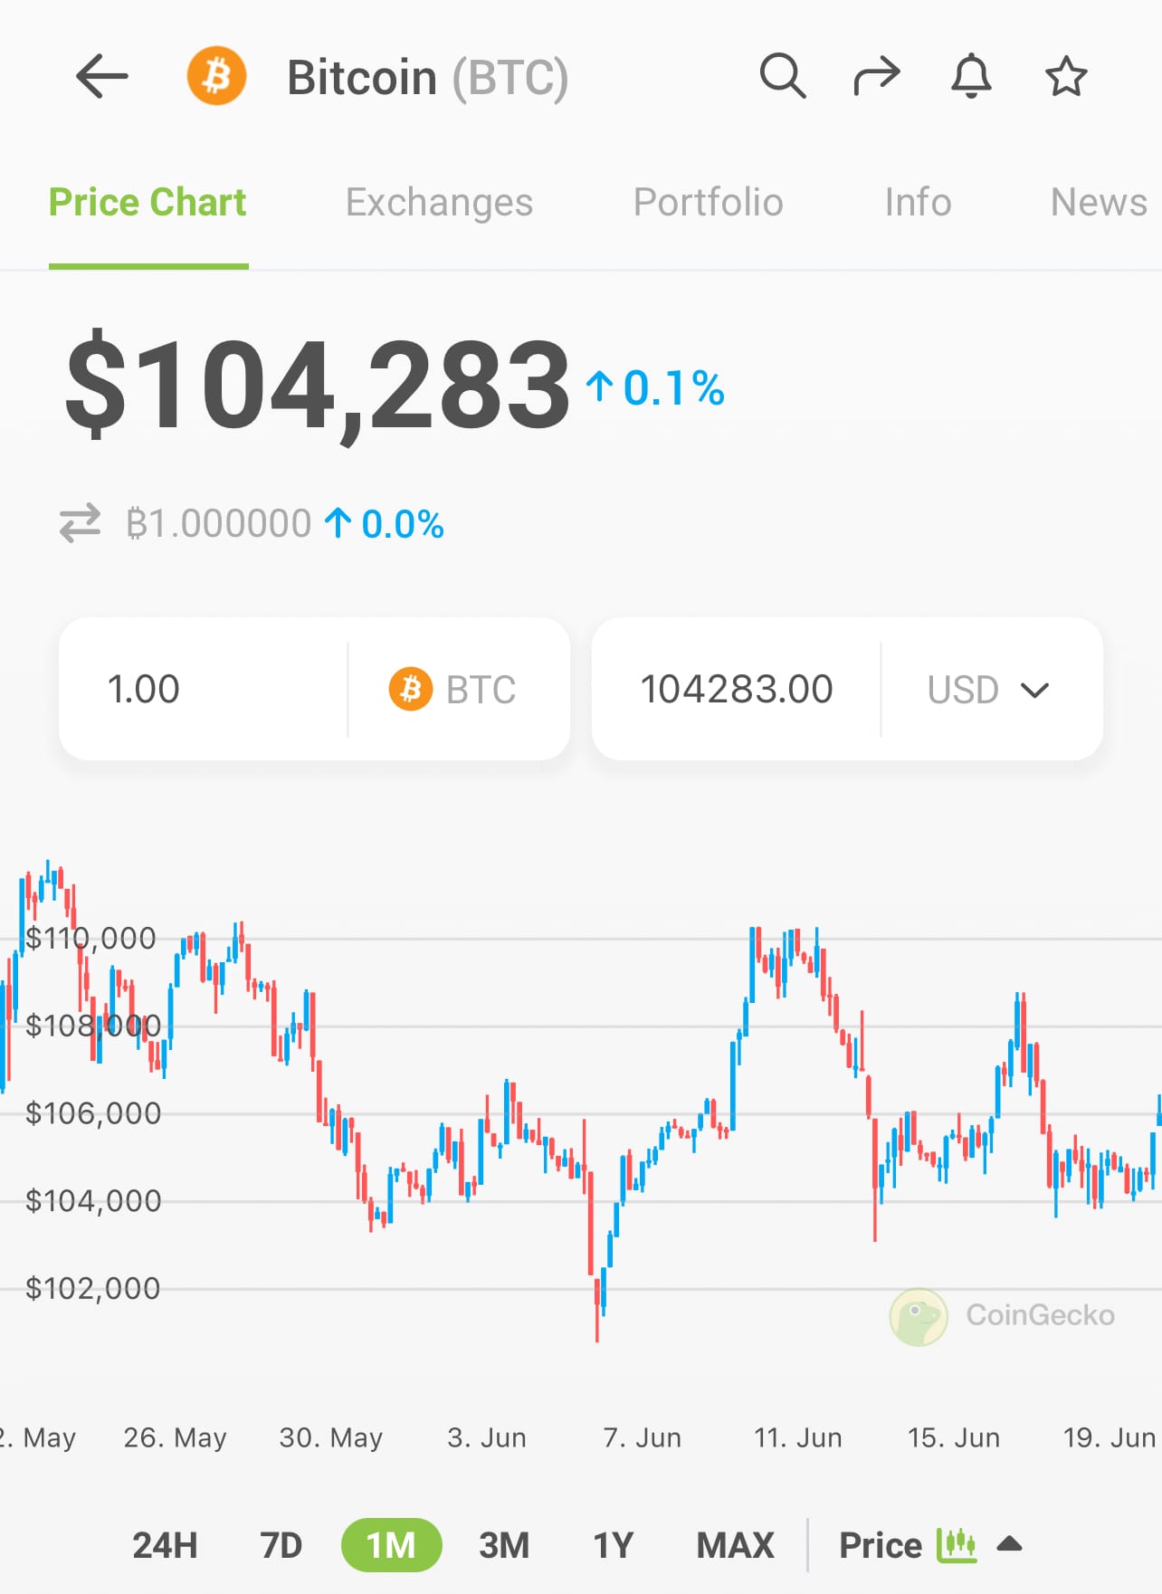Open the USD currency dropdown
This screenshot has width=1162, height=1594.
point(988,690)
